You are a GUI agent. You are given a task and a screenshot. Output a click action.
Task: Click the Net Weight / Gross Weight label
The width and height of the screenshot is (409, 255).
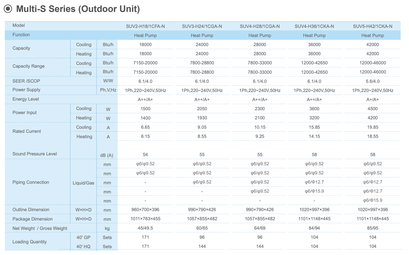tap(40, 228)
